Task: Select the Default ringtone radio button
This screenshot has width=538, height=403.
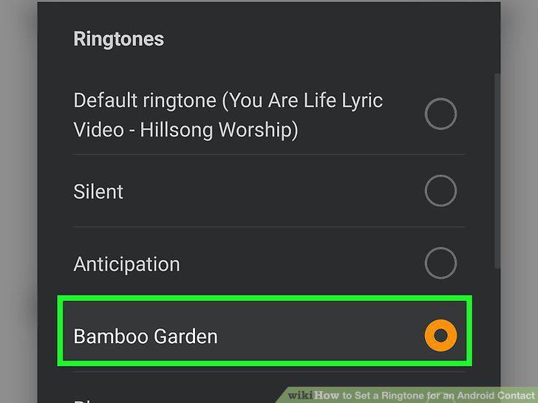Action: tap(440, 114)
